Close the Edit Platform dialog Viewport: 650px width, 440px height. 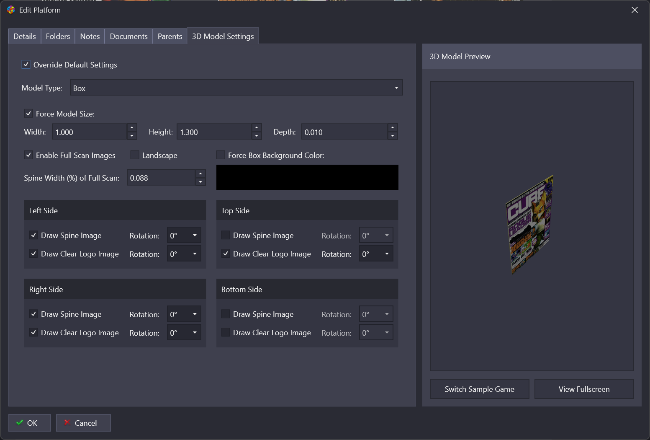pyautogui.click(x=635, y=10)
